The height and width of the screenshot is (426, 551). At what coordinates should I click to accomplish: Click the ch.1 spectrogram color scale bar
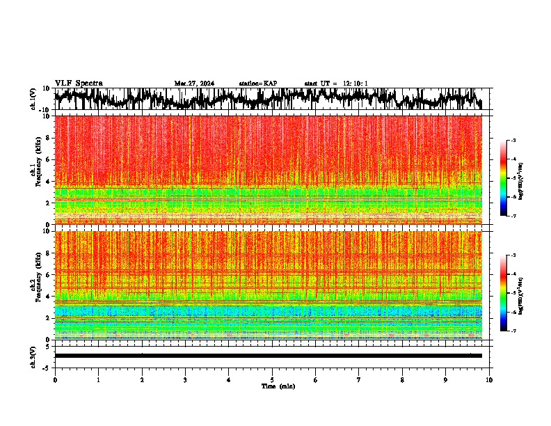(x=503, y=178)
